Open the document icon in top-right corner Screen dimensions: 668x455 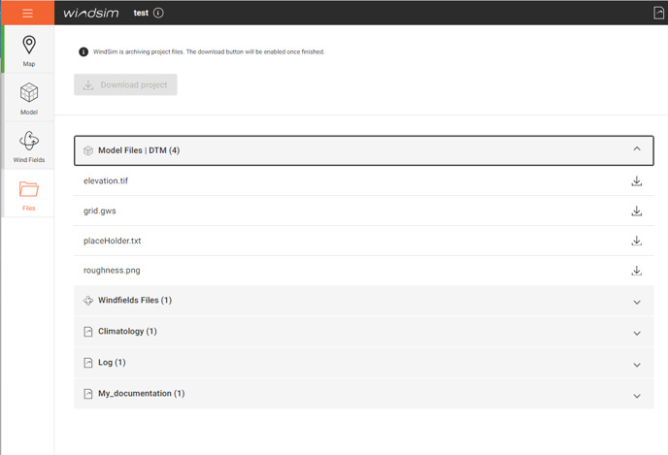658,13
